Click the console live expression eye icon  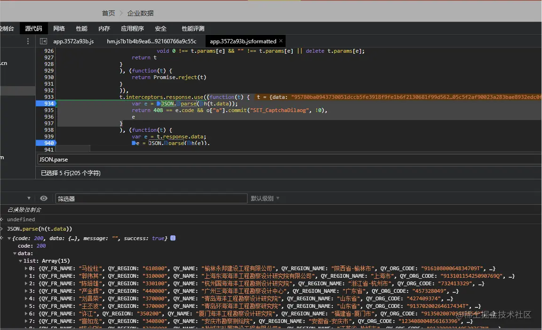click(44, 199)
